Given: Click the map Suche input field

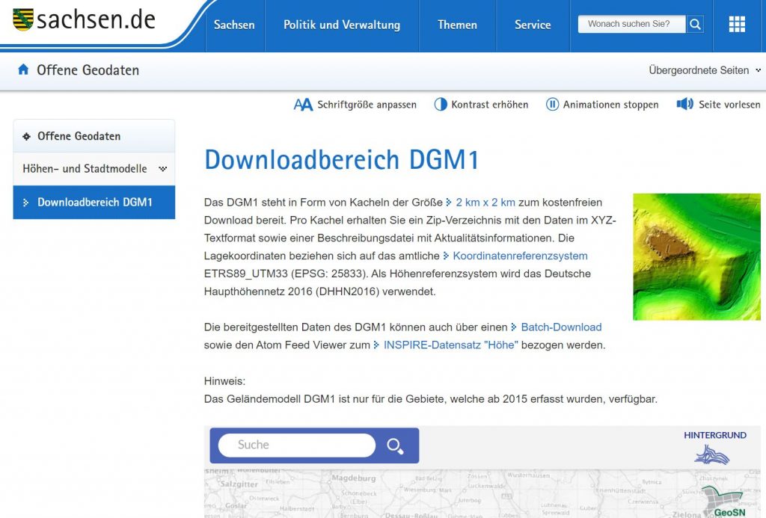Looking at the screenshot, I should 296,445.
